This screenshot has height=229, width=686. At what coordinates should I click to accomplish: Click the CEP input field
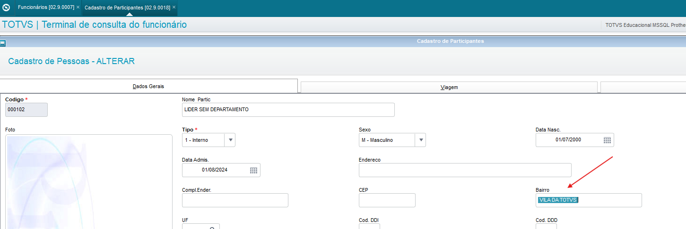tap(387, 200)
